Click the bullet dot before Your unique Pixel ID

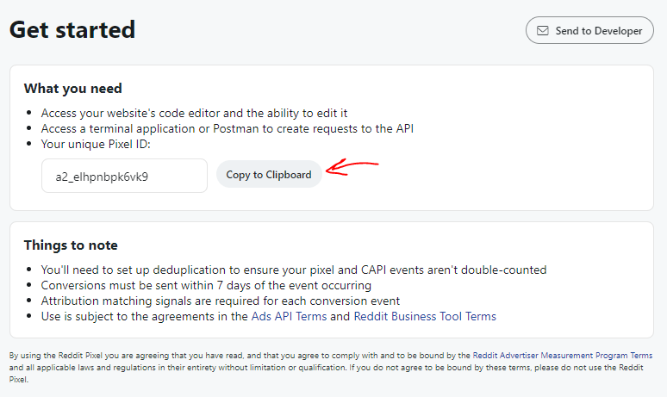[29, 145]
